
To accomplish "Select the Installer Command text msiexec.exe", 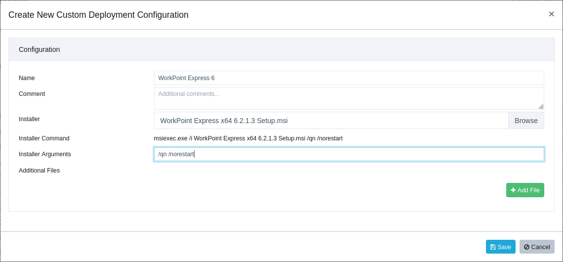I will (x=170, y=138).
